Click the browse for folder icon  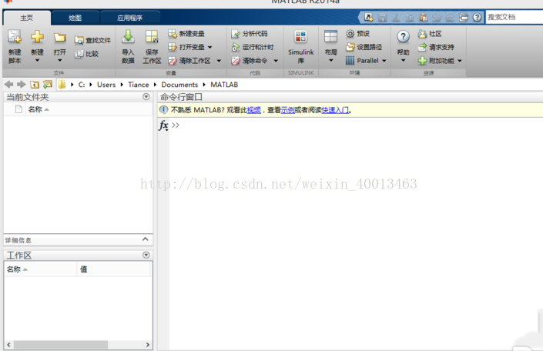(48, 84)
